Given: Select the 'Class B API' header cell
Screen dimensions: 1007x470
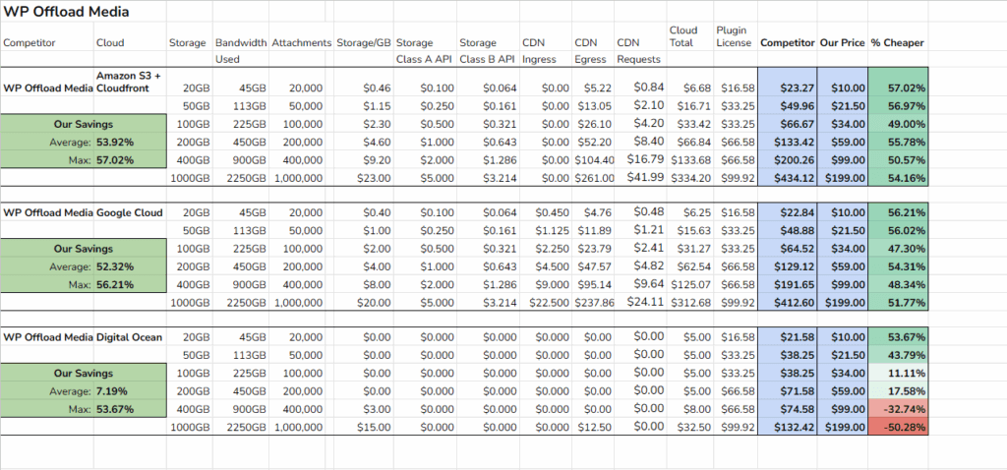Looking at the screenshot, I should tap(488, 59).
